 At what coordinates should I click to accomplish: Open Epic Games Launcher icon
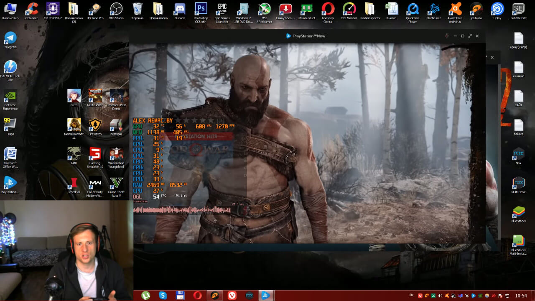[x=222, y=13]
